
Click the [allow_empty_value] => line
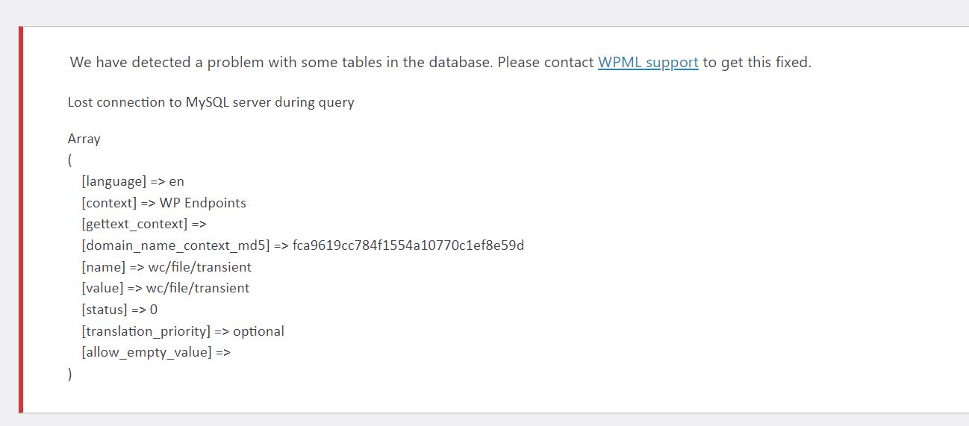pyautogui.click(x=156, y=352)
